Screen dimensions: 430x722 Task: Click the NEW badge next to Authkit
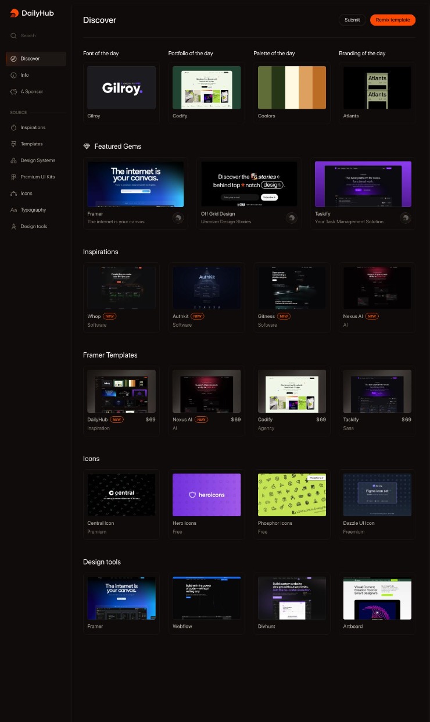[x=198, y=316]
